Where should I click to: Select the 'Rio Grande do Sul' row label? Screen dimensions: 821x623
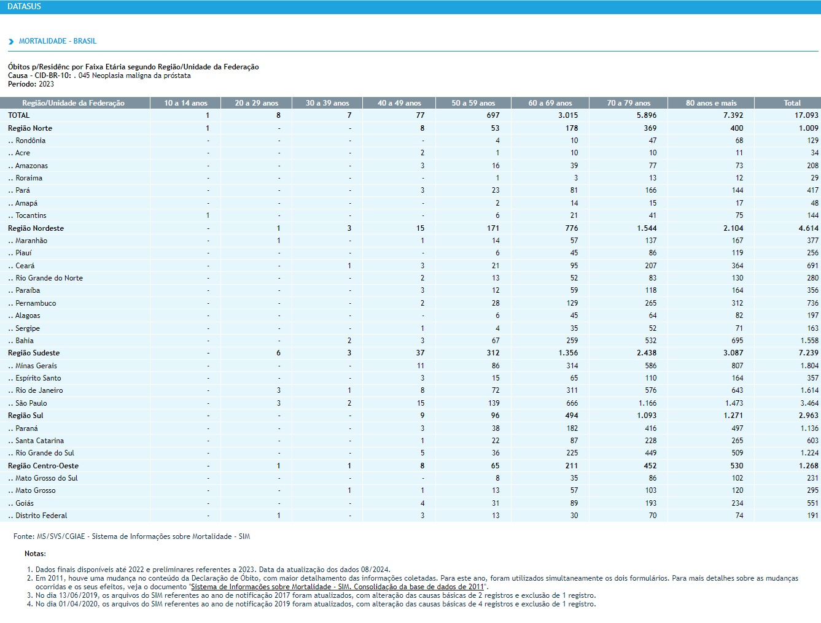tap(44, 453)
